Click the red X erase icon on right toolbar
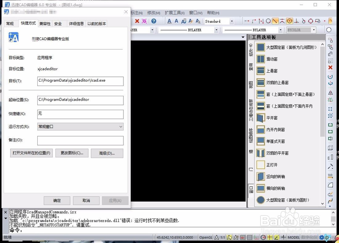 [330, 67]
